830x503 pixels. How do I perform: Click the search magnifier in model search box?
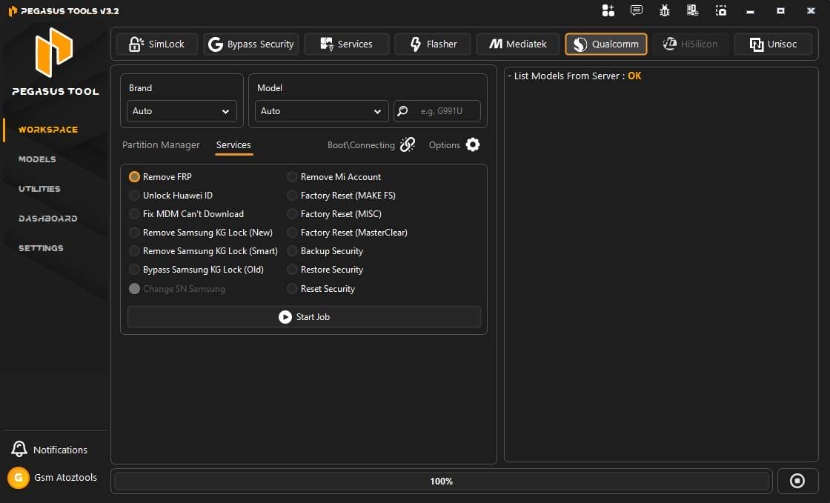402,110
